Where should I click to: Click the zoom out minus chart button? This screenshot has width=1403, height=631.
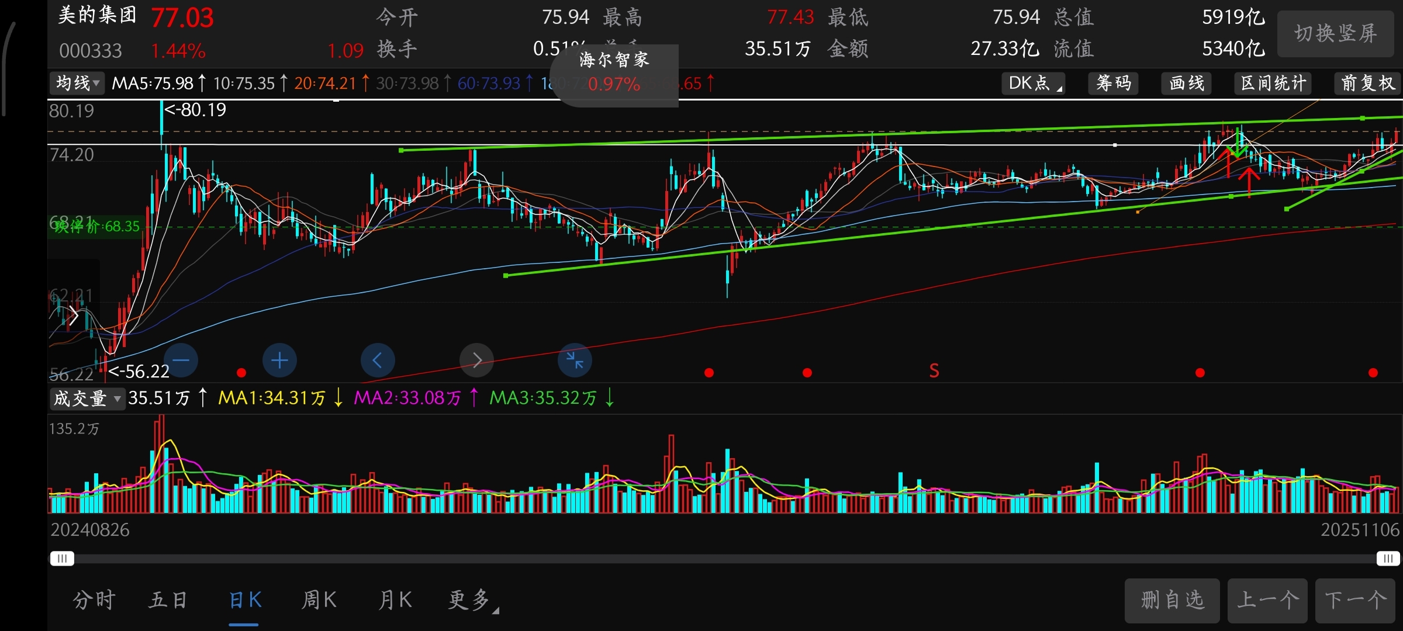coord(181,360)
